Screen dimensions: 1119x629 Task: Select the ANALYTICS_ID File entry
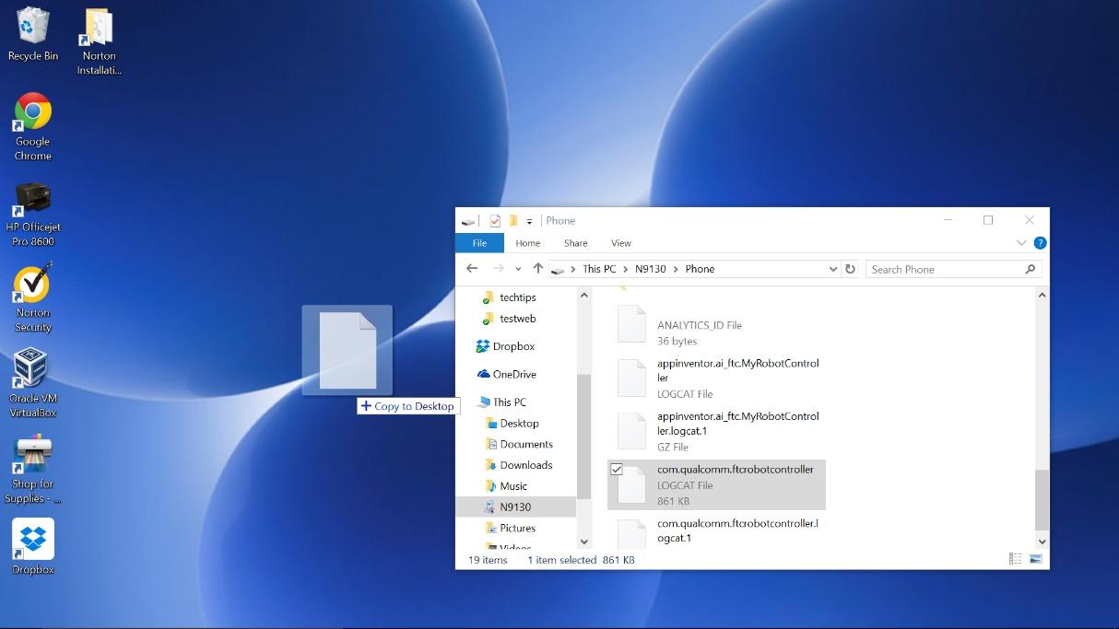pos(716,325)
